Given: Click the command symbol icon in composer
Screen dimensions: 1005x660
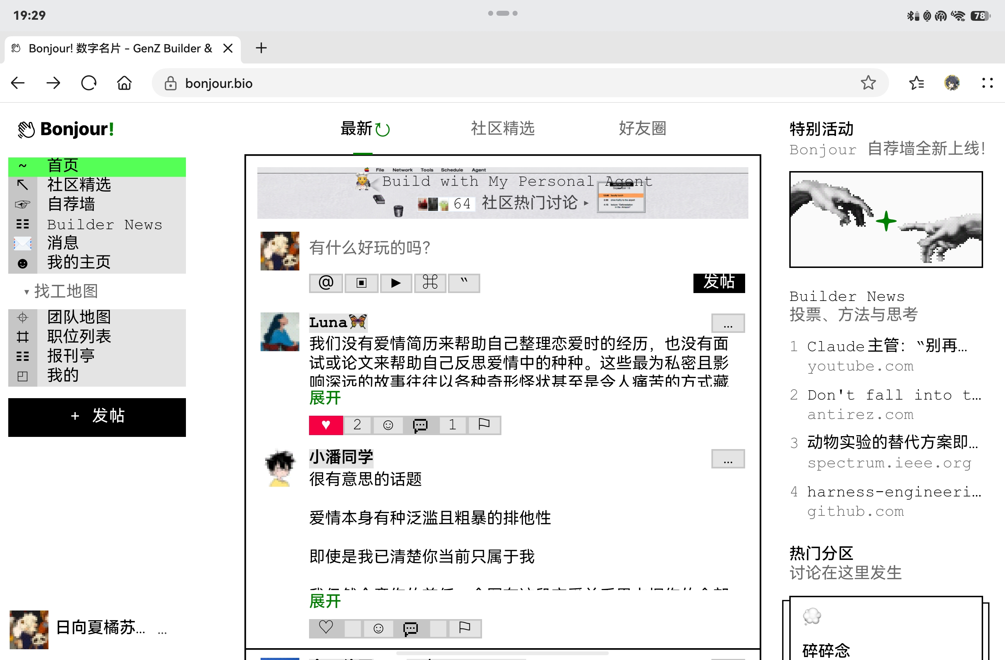Looking at the screenshot, I should (x=430, y=283).
